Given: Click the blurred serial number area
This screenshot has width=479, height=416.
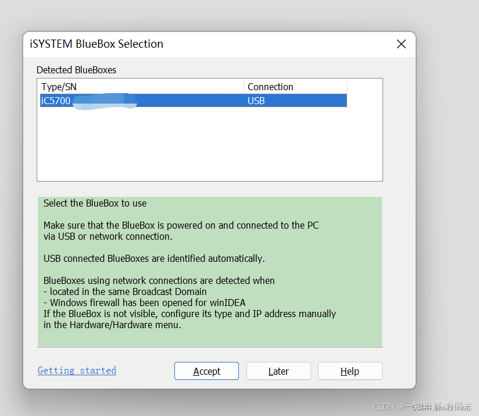Looking at the screenshot, I should pos(105,100).
